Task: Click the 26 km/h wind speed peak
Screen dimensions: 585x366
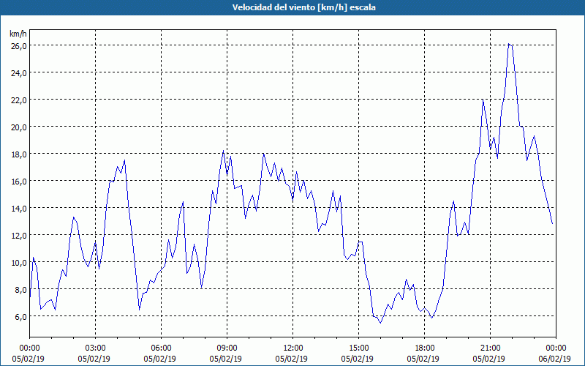Action: (509, 44)
